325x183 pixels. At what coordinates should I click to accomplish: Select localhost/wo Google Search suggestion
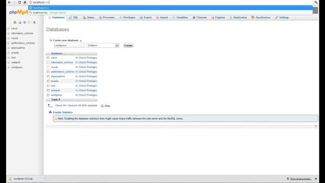171,13
